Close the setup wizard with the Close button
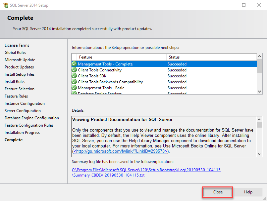267x201 pixels. pyautogui.click(x=218, y=192)
